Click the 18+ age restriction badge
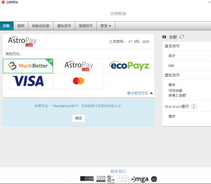This screenshot has width=211, height=184. [154, 179]
